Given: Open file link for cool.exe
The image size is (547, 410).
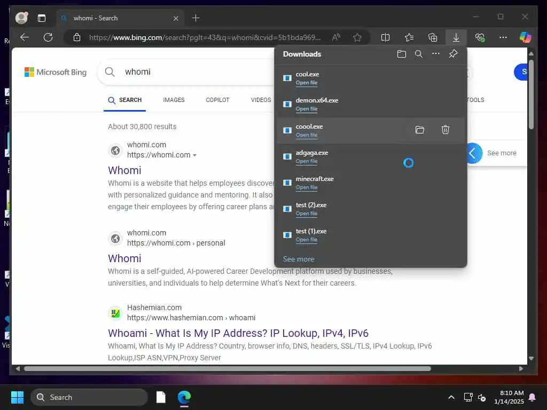Looking at the screenshot, I should tap(307, 83).
